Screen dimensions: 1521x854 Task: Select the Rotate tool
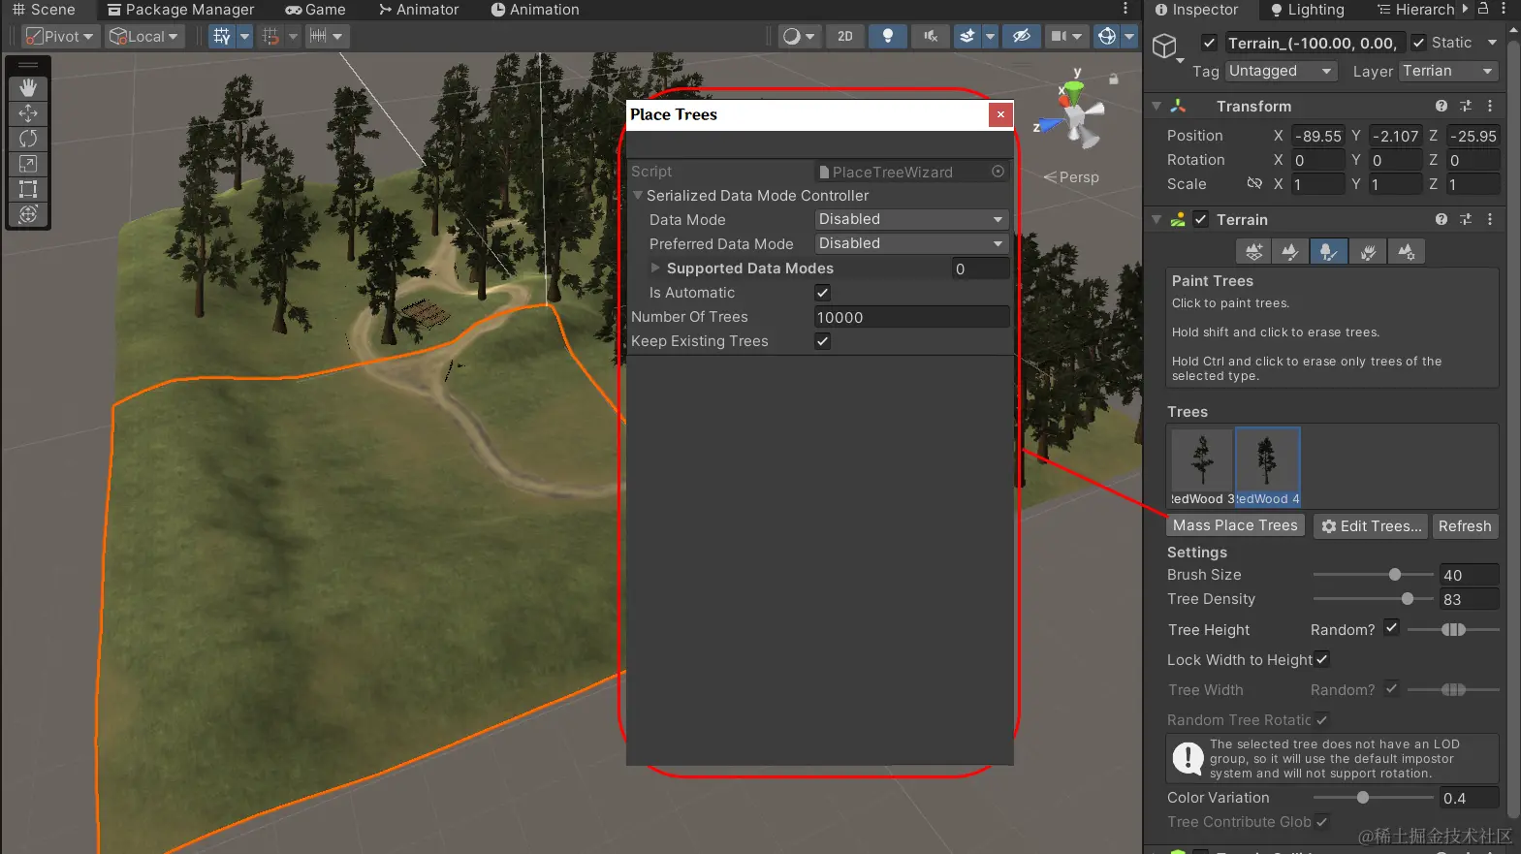tap(28, 138)
